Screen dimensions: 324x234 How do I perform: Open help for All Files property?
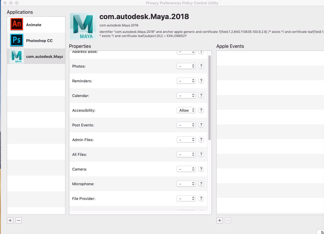(201, 154)
